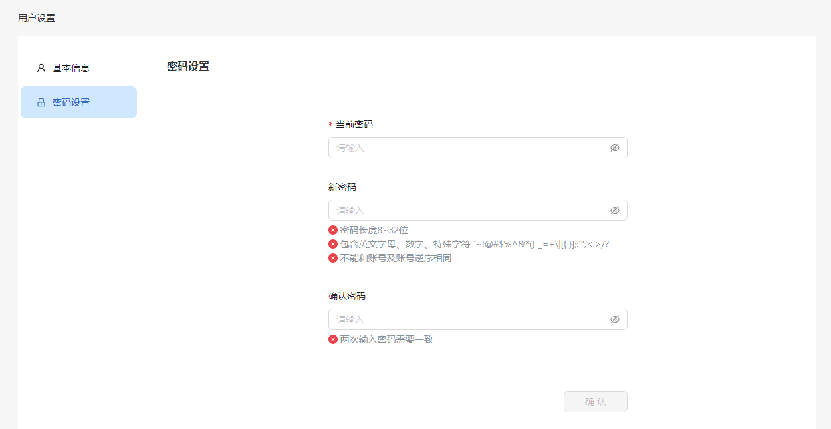Click the 当前密码 field label
This screenshot has height=429, width=831.
pos(354,124)
